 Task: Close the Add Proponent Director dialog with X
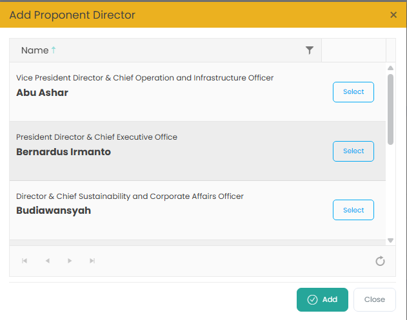[393, 15]
